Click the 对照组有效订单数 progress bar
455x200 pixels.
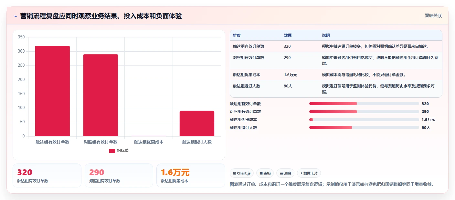tap(364, 112)
